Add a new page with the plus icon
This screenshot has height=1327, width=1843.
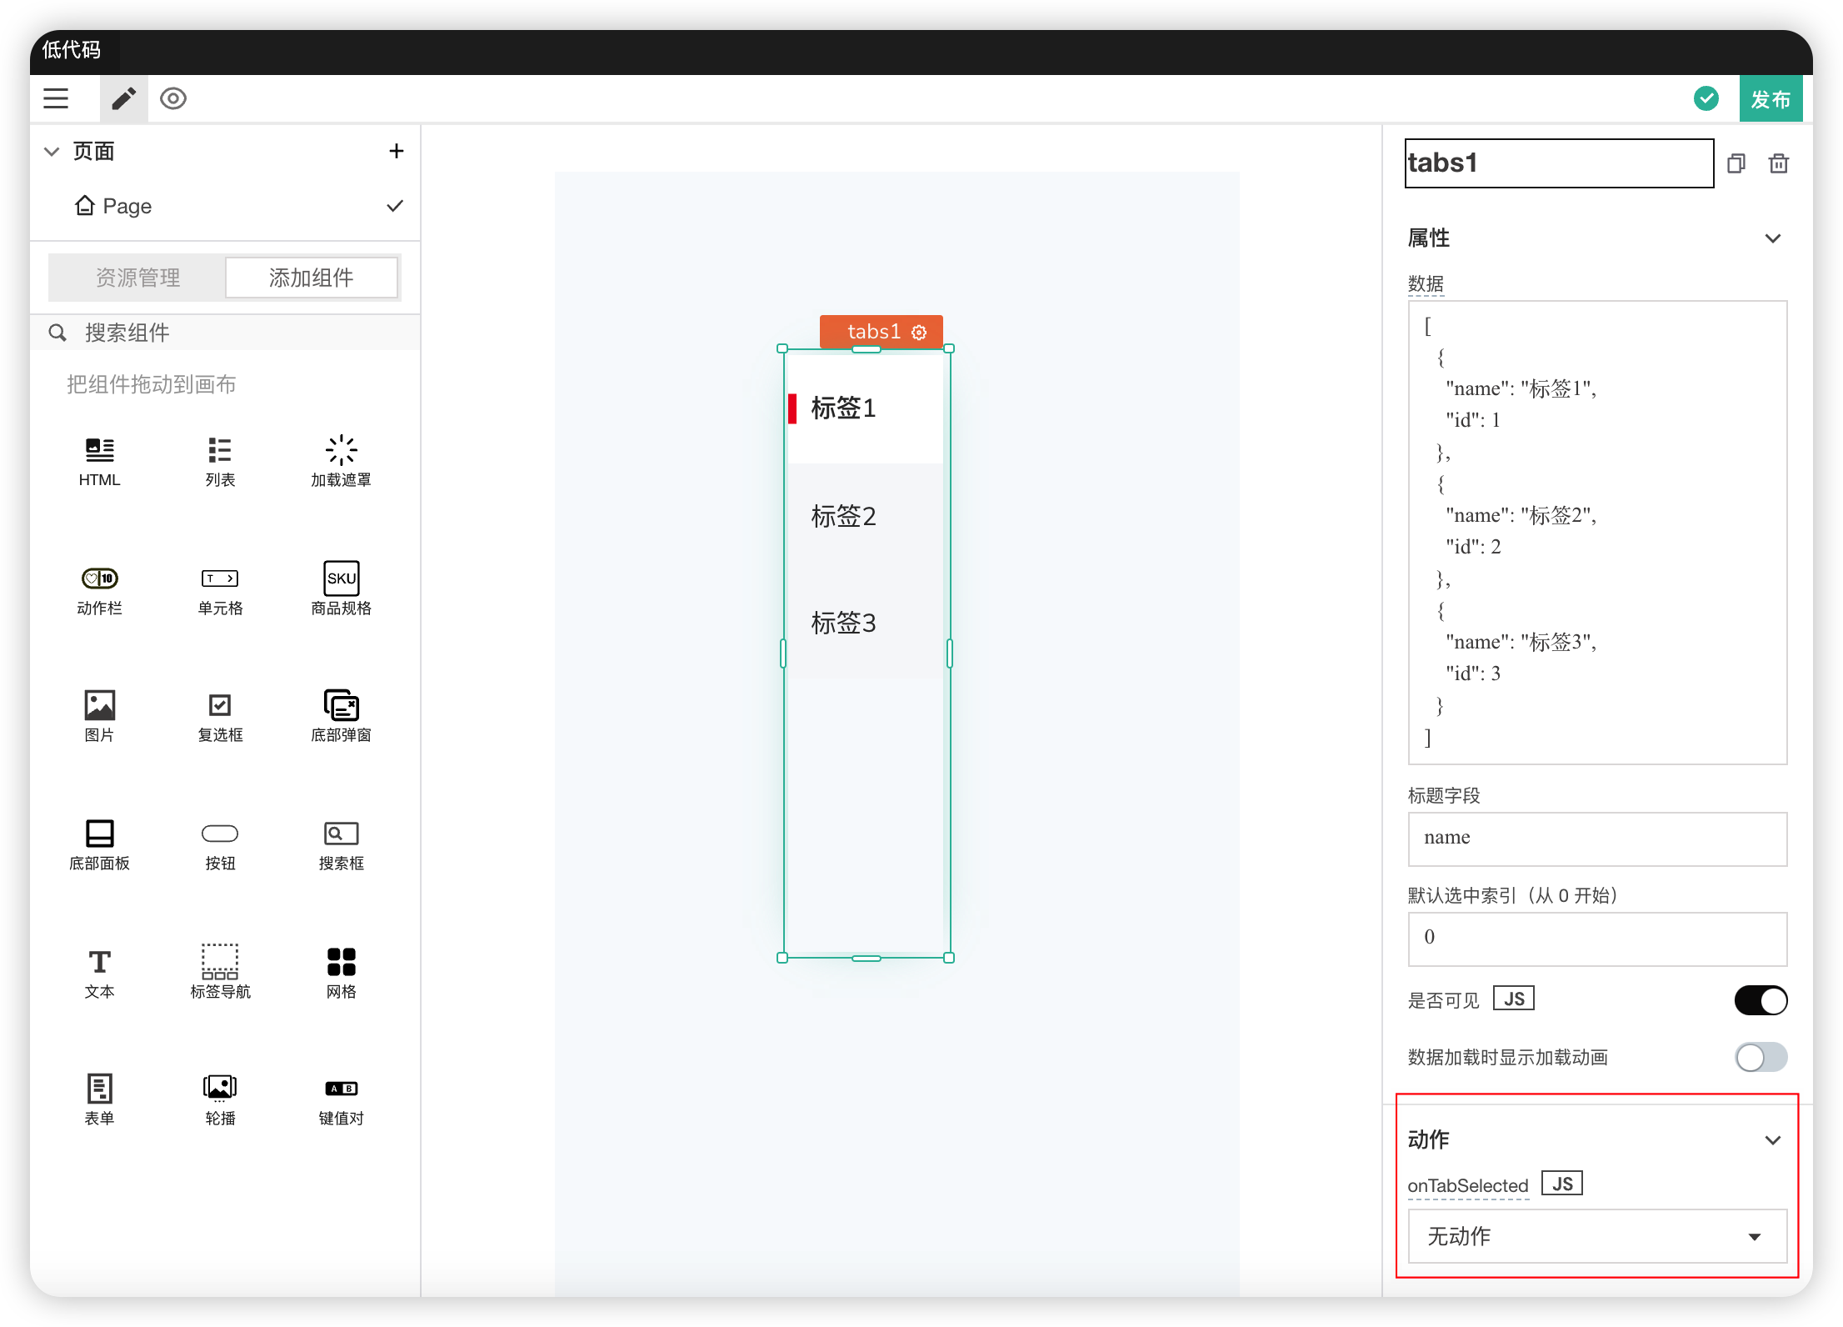click(x=397, y=151)
